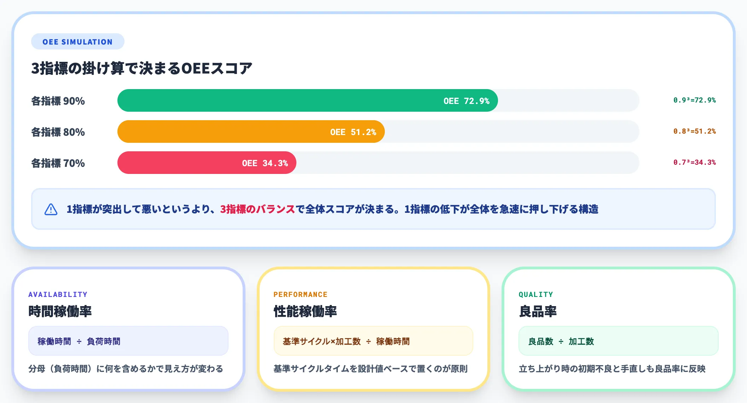Click the note about 分母（負荷時間）
Viewport: 747px width, 403px height.
(126, 369)
